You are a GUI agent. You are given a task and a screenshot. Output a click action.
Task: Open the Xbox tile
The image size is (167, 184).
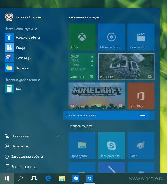tap(82, 37)
